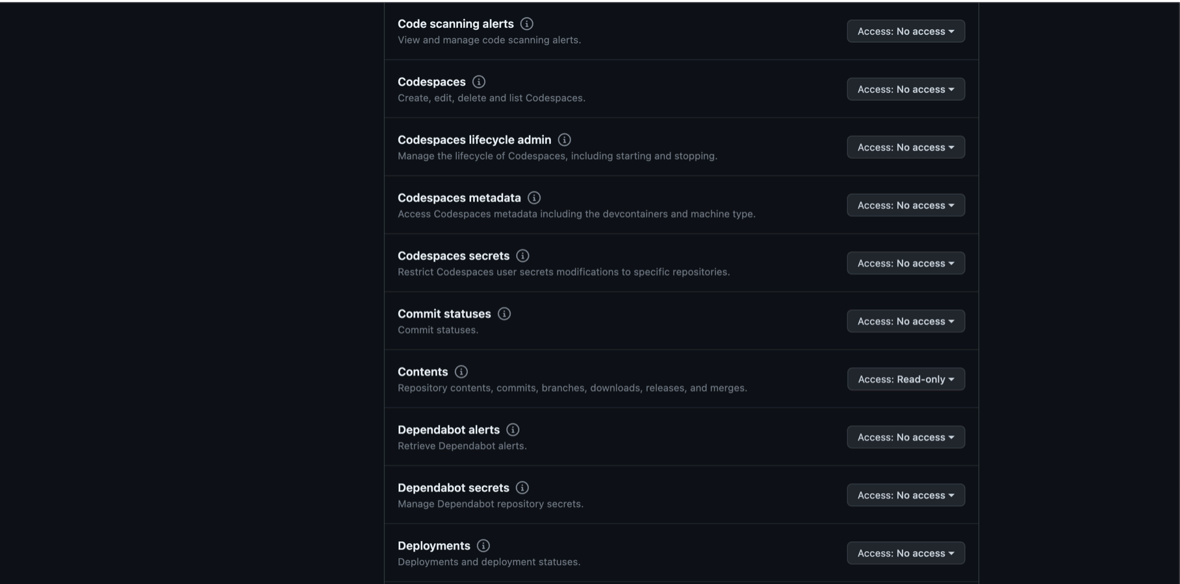Image resolution: width=1180 pixels, height=584 pixels.
Task: Open the Codespaces metadata access dropdown
Action: click(906, 205)
